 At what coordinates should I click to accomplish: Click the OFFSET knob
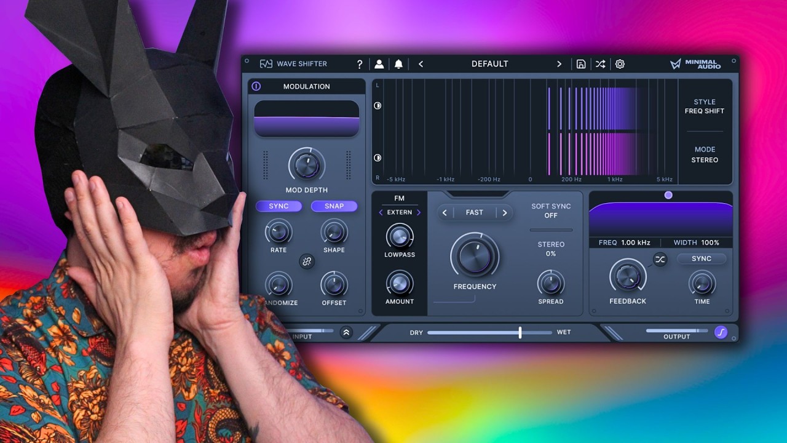pos(334,284)
